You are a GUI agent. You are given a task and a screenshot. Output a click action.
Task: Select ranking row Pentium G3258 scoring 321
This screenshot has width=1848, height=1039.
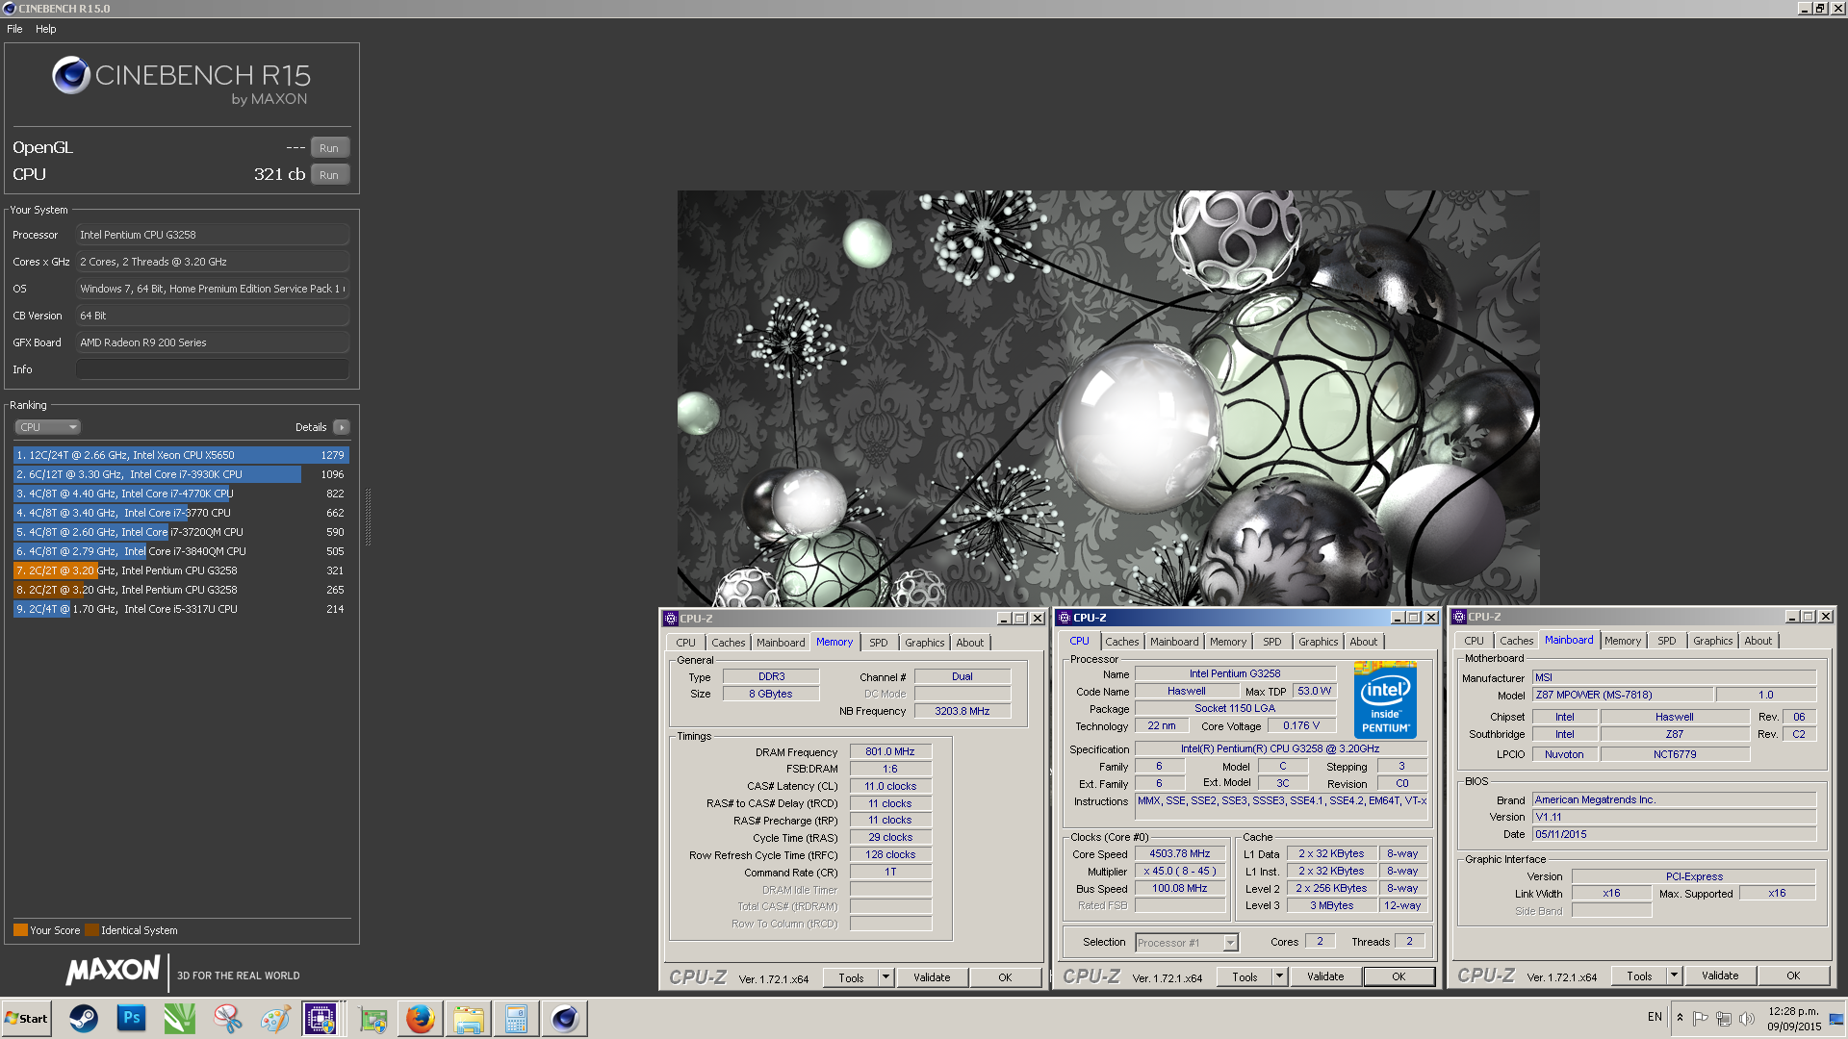point(181,570)
